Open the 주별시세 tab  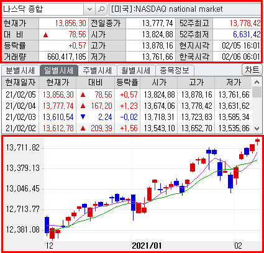click(98, 70)
